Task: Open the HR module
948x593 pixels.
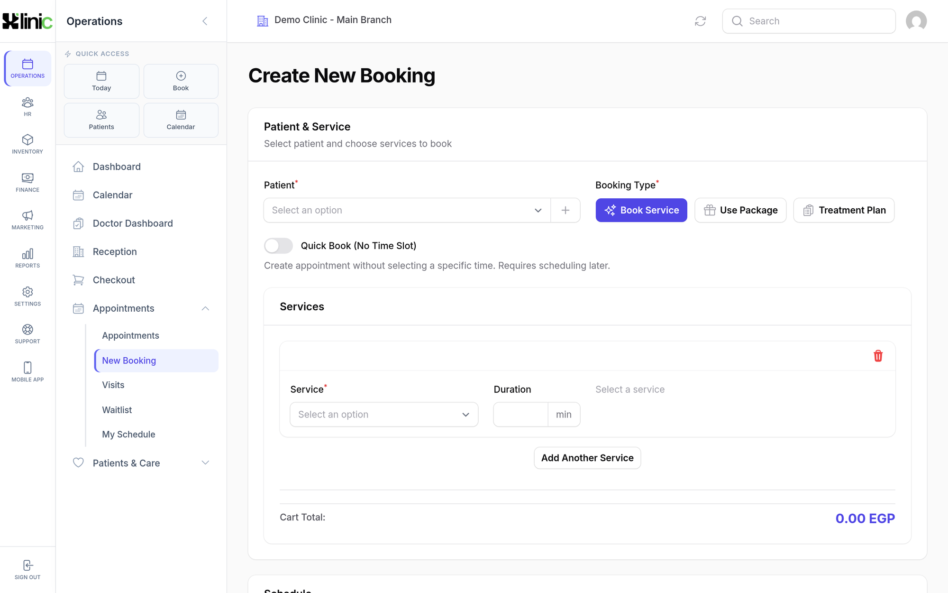Action: point(27,107)
